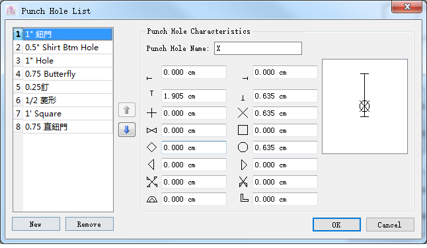Click the square symbol icon
The height and width of the screenshot is (248, 427).
[x=243, y=130]
